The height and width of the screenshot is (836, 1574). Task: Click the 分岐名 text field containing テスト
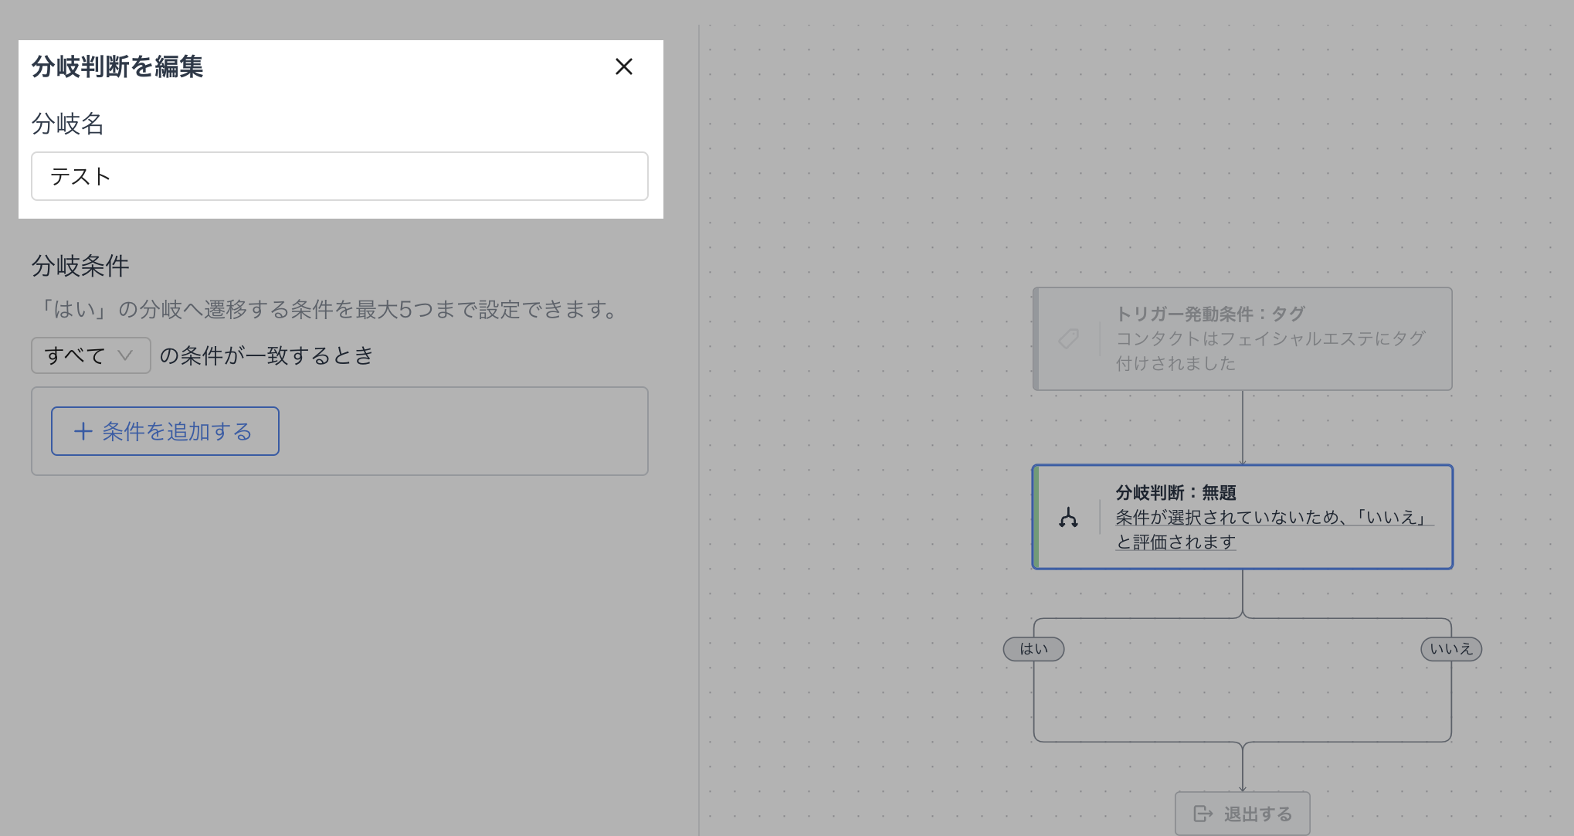[x=339, y=177]
